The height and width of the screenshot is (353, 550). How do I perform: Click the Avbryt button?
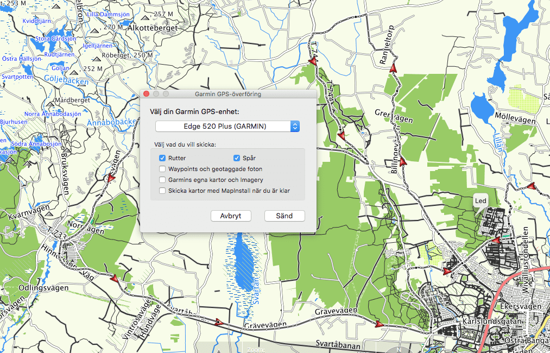click(231, 216)
